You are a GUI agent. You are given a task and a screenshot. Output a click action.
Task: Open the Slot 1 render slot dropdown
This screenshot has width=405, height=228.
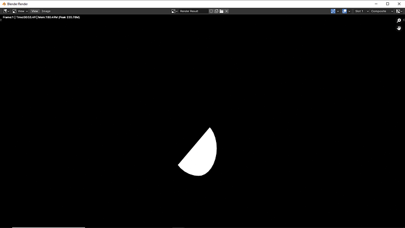pos(362,11)
